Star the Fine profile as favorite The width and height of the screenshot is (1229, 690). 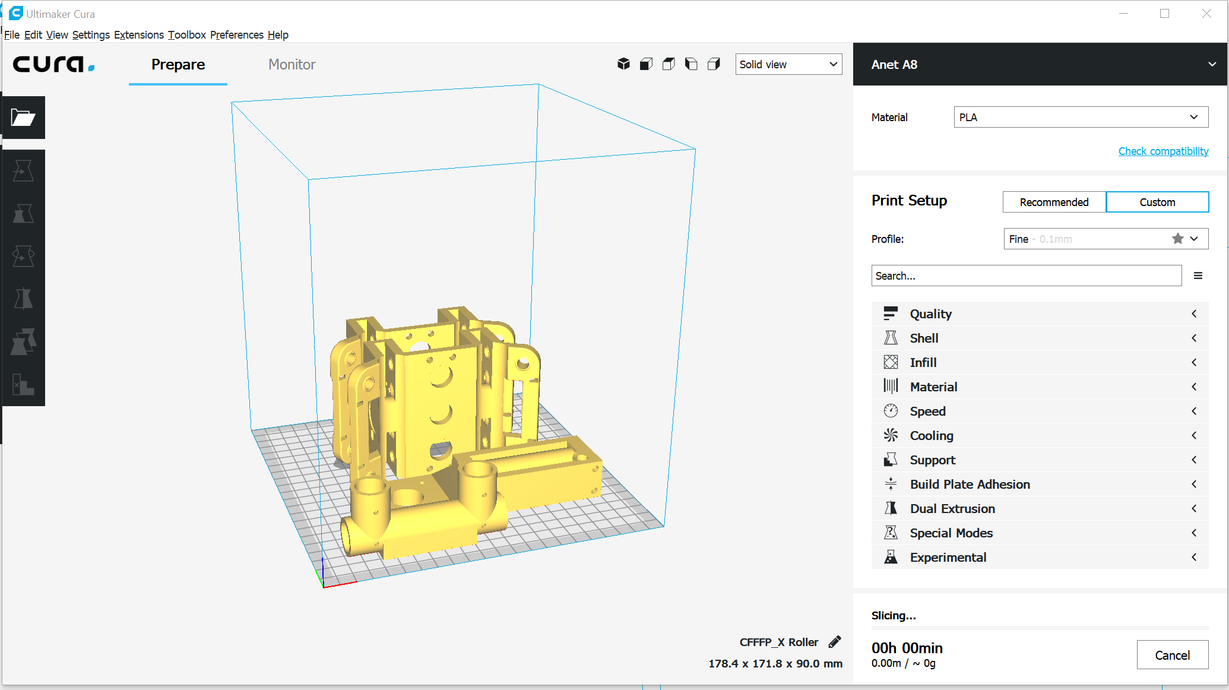(x=1178, y=239)
